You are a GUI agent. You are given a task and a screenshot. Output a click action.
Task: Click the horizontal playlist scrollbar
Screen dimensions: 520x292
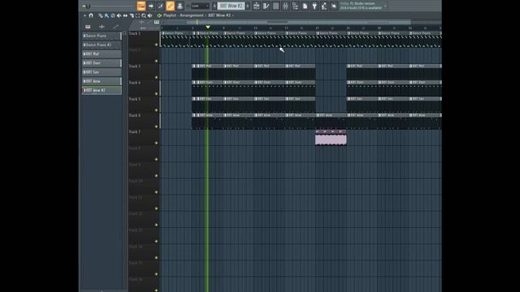298,22
